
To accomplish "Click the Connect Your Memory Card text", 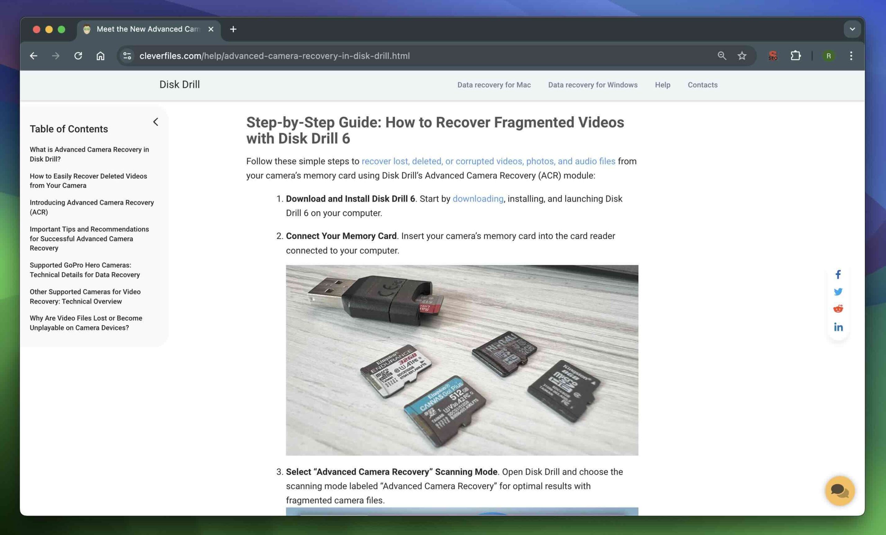I will pyautogui.click(x=341, y=236).
